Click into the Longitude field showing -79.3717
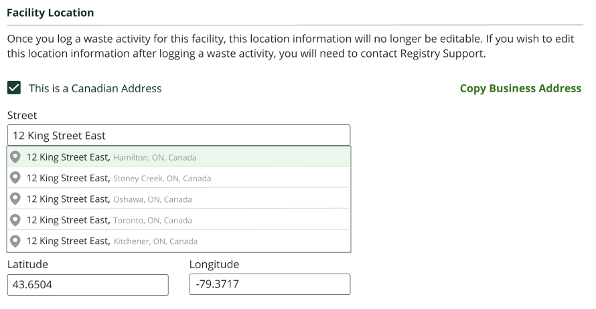This screenshot has height=309, width=596. [x=270, y=284]
